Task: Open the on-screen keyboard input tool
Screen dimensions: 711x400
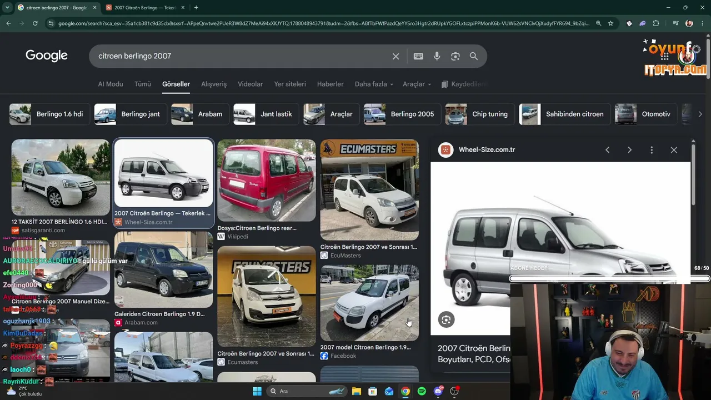Action: 418,56
